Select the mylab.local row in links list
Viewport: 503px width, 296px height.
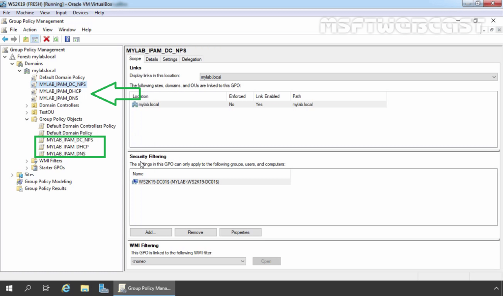tap(258, 105)
